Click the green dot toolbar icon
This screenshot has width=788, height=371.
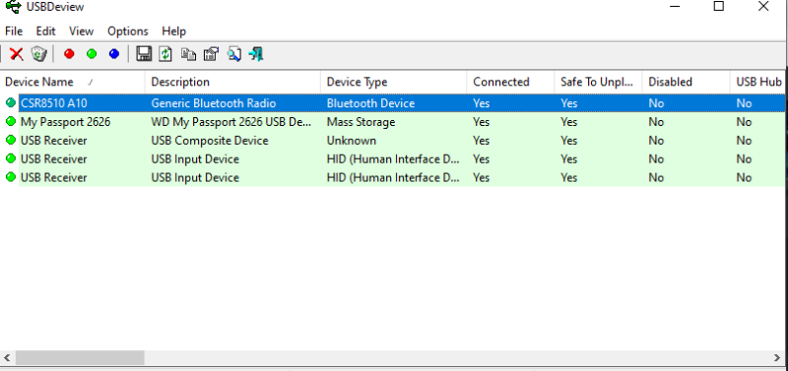(x=92, y=54)
